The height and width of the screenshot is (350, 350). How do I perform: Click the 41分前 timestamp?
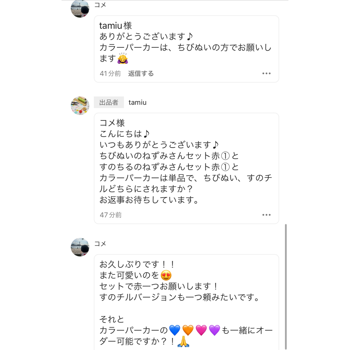pyautogui.click(x=110, y=74)
